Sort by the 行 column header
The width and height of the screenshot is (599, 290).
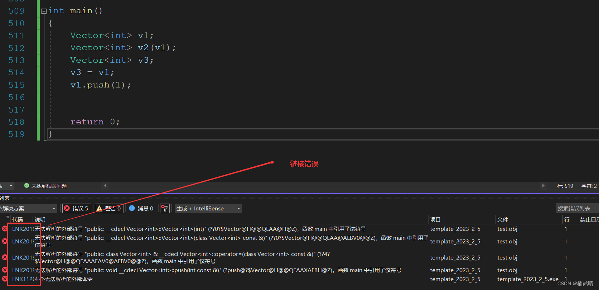[x=567, y=219]
